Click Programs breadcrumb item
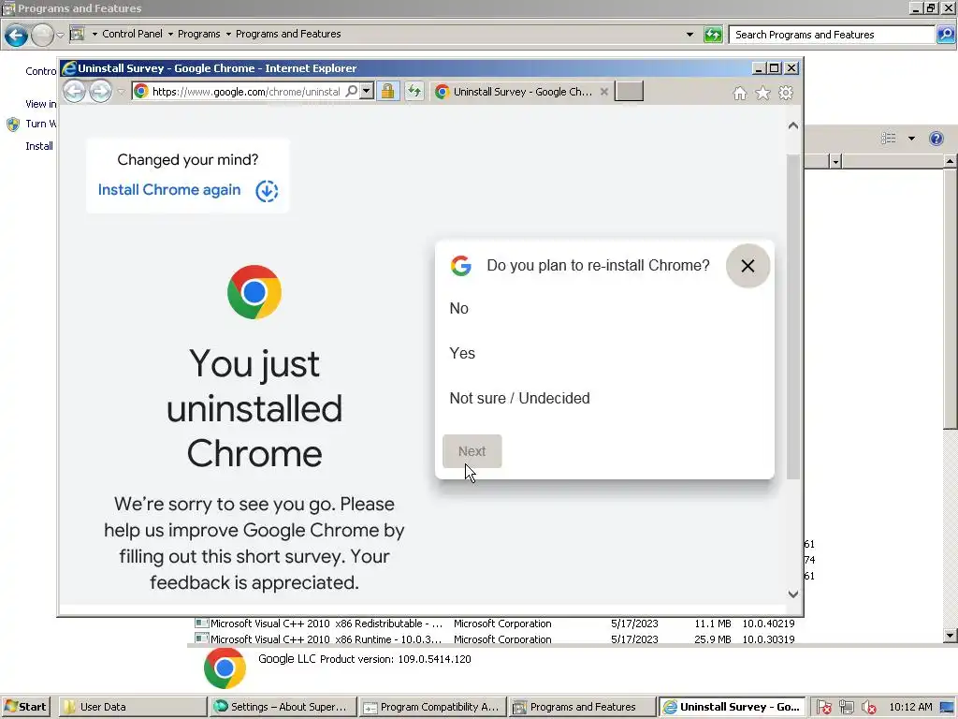This screenshot has height=719, width=958. (x=198, y=34)
